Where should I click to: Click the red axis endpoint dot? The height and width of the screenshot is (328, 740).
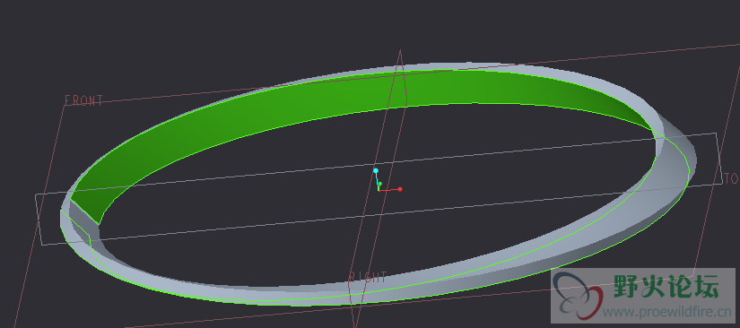coord(400,189)
